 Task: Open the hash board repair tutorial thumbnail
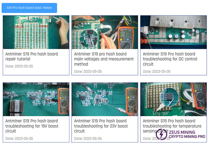(36, 32)
